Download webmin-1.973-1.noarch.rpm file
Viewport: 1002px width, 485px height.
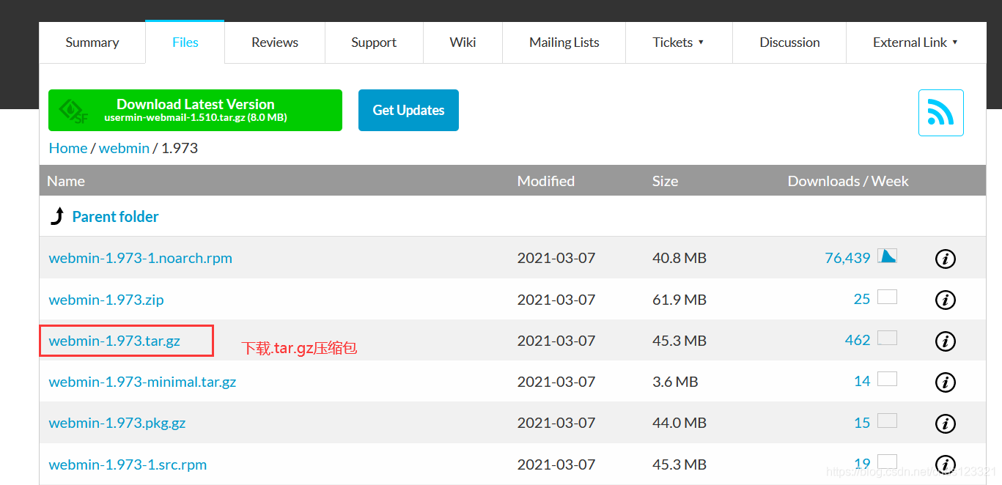pyautogui.click(x=141, y=258)
